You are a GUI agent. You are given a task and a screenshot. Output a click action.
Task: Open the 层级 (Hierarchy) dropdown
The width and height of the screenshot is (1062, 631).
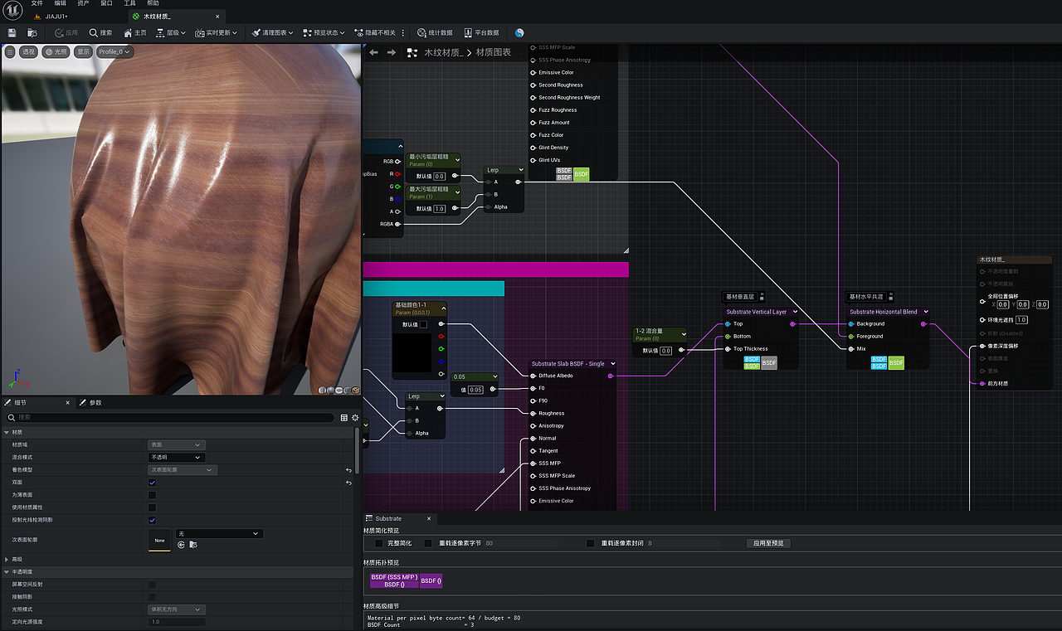pos(171,32)
